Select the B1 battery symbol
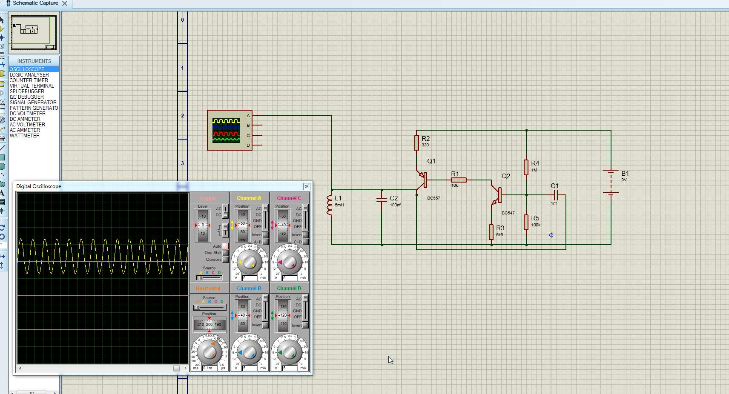This screenshot has height=394, width=729. click(611, 182)
